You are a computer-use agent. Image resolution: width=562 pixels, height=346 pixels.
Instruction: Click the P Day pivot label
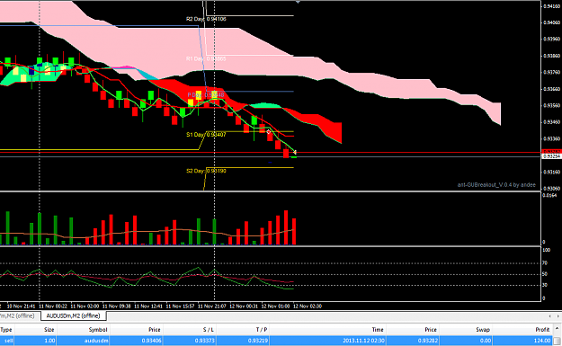click(206, 95)
